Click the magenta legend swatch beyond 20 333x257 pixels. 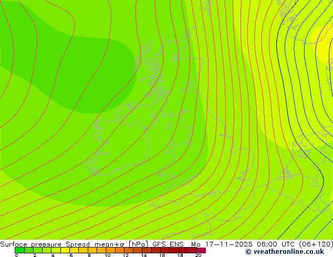click(x=201, y=250)
